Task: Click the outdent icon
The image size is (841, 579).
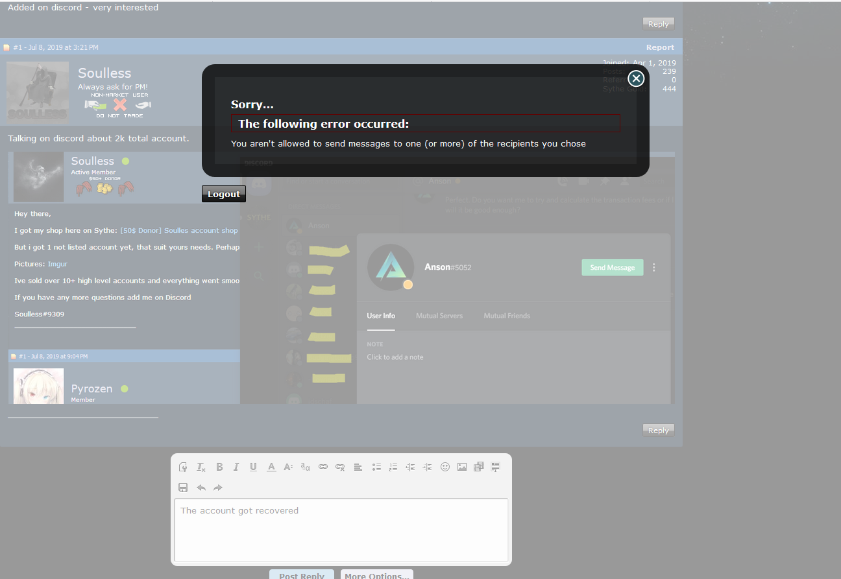Action: coord(410,467)
